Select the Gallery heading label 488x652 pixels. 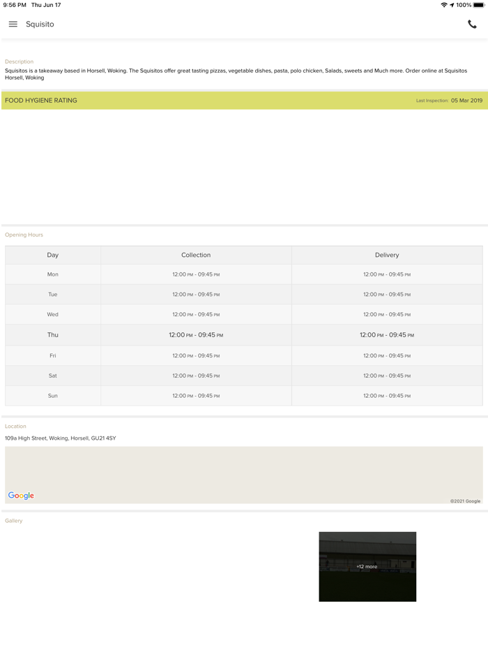[x=14, y=521]
